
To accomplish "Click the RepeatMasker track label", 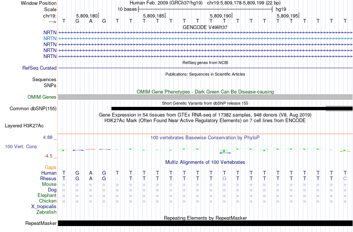I will point(41,223).
